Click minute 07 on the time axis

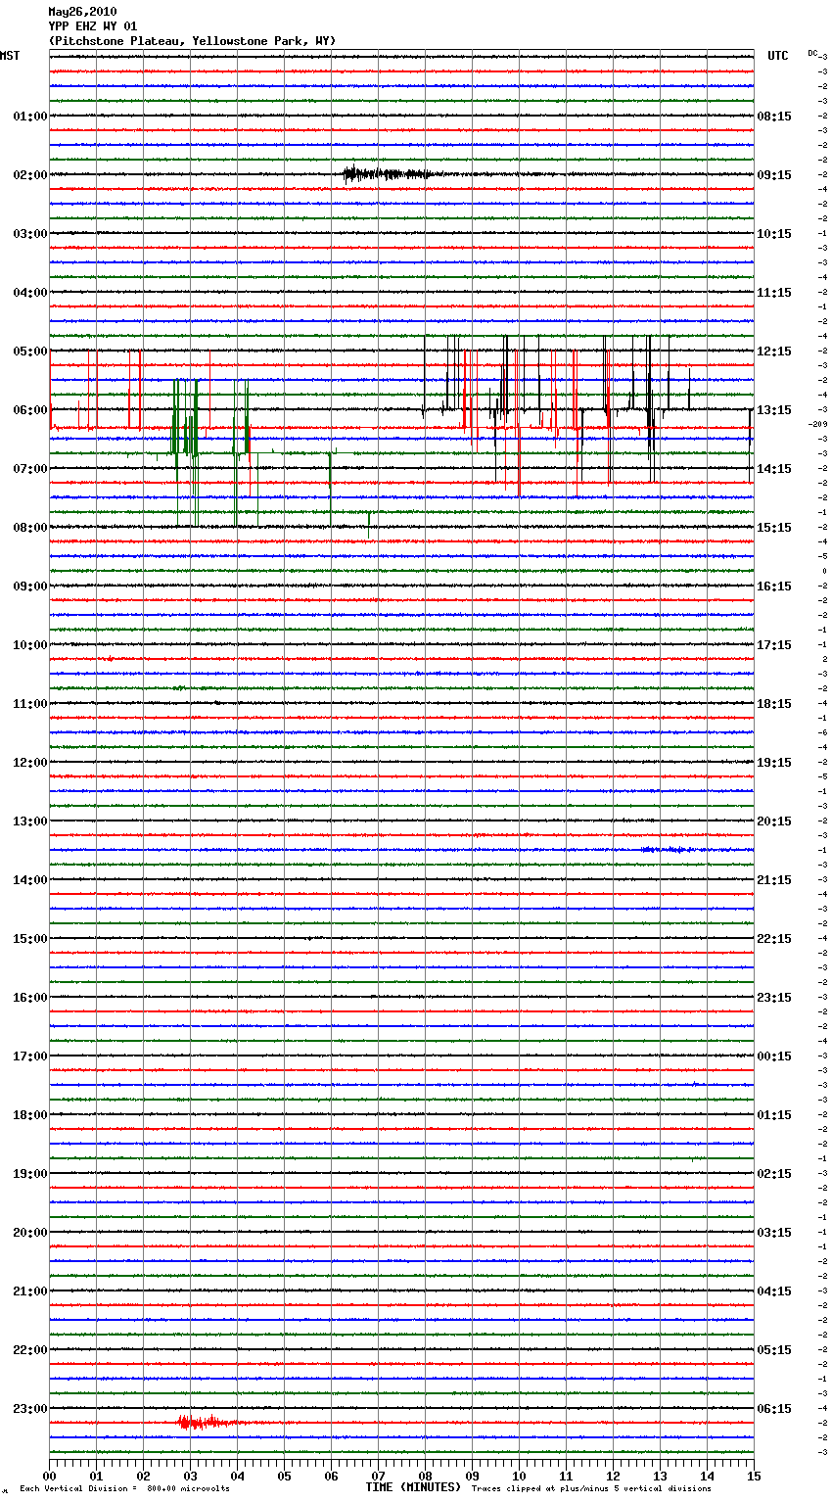(x=378, y=1476)
